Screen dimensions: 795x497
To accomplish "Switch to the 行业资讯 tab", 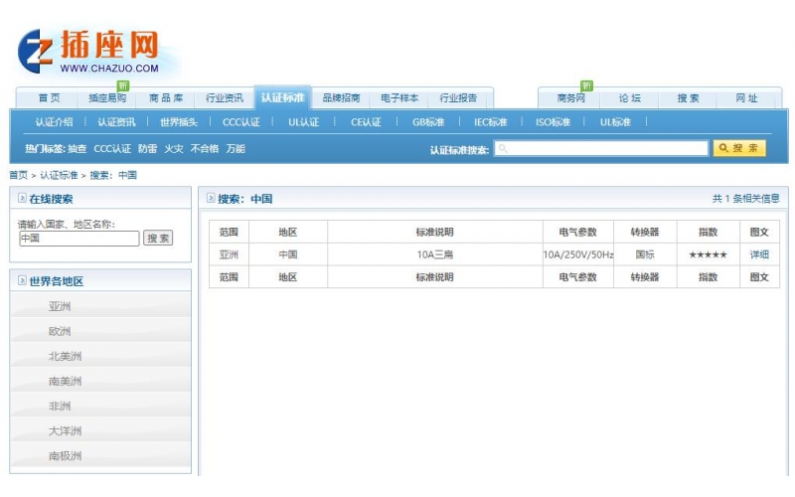I will pos(225,98).
